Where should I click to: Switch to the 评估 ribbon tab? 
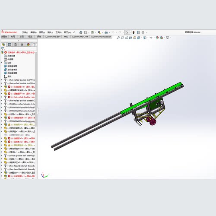tap(39, 37)
